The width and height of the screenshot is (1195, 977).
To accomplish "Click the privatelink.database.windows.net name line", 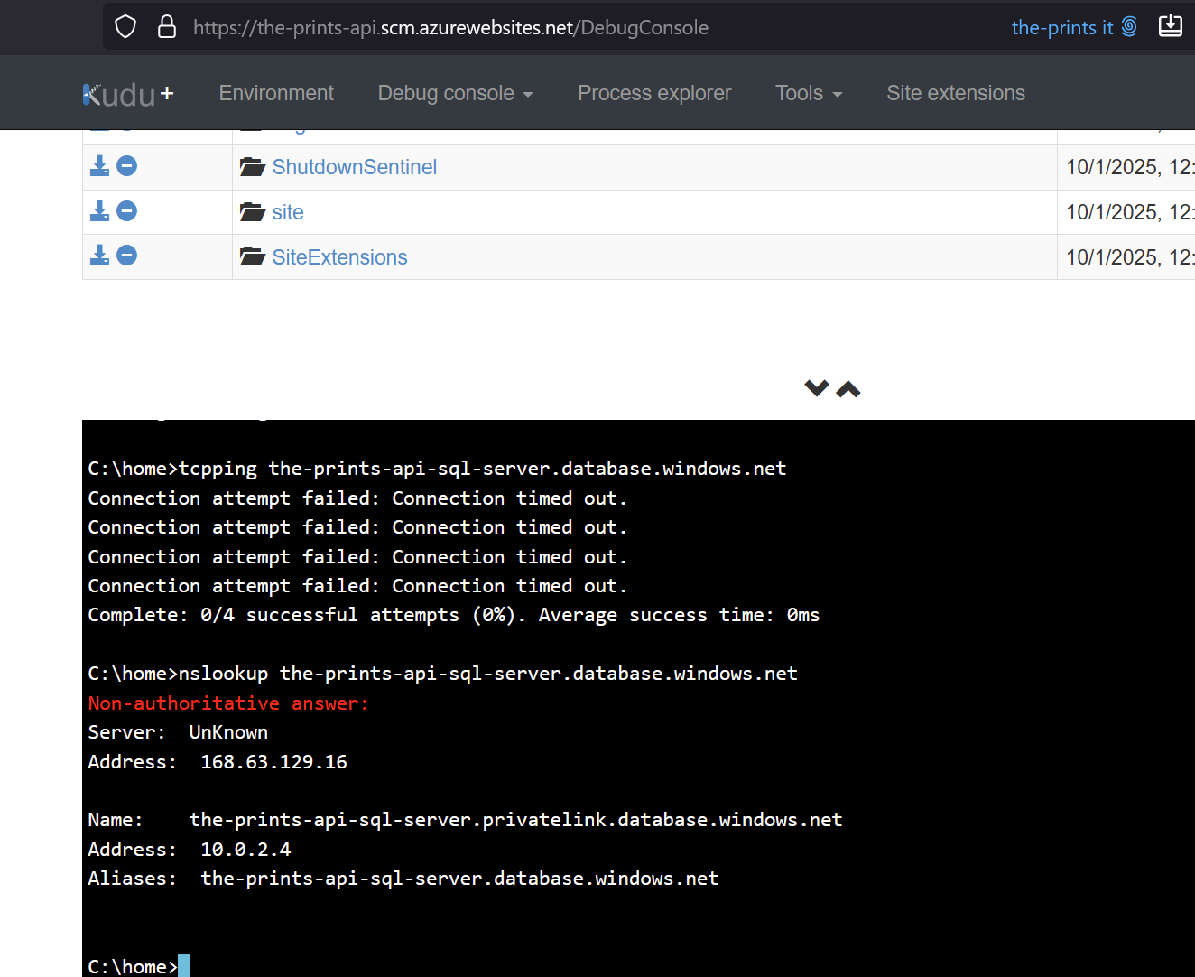I will coord(465,820).
